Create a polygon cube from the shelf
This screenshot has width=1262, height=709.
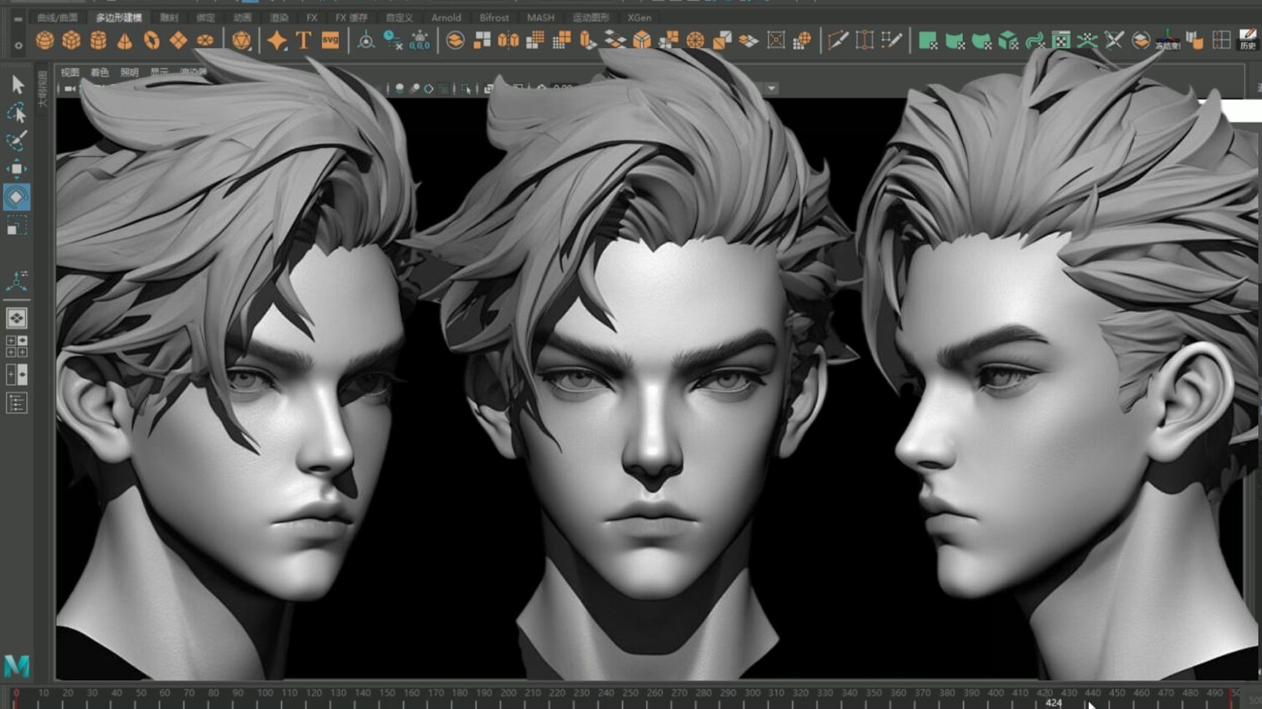[71, 40]
